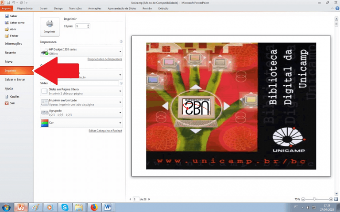Click the zoom slider handle

click(x=315, y=199)
